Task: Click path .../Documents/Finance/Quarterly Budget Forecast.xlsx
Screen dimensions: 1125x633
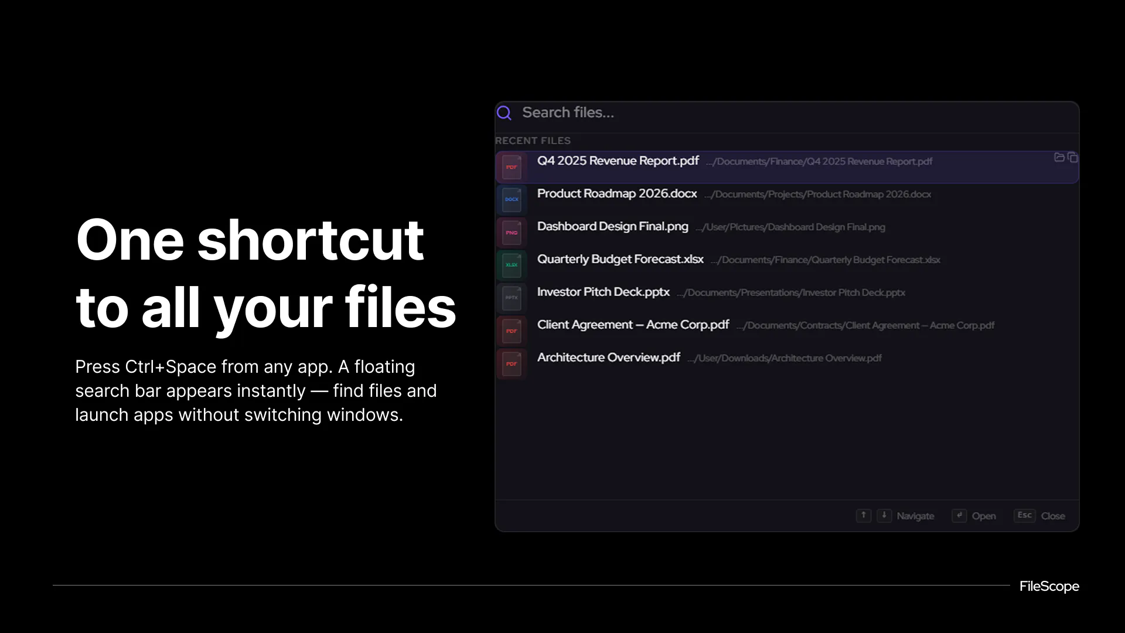Action: pos(826,260)
